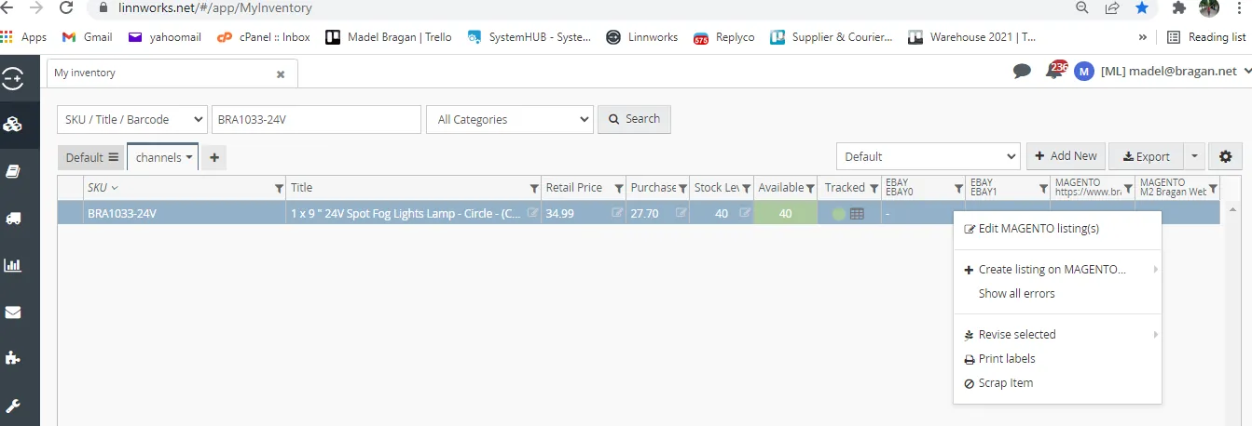Toggle the green tracked status indicator
Viewport: 1252px width, 426px height.
pyautogui.click(x=839, y=214)
